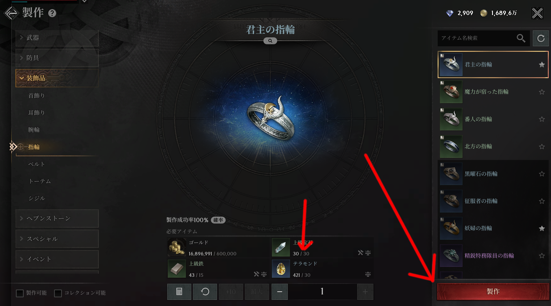
Task: Click the craft hammer icon for 上級鉄
Action: tap(256, 274)
